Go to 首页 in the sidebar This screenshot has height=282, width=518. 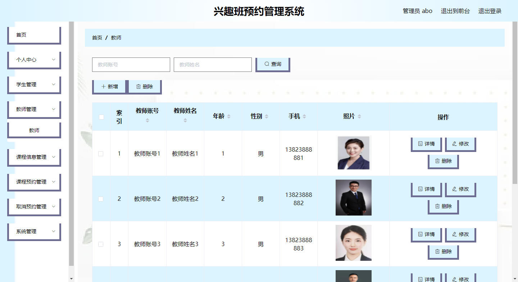coord(34,35)
